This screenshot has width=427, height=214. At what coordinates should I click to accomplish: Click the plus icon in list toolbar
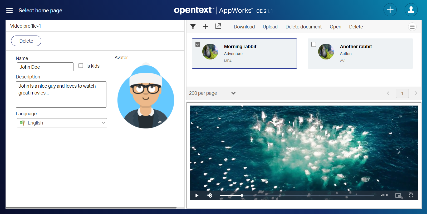(205, 27)
